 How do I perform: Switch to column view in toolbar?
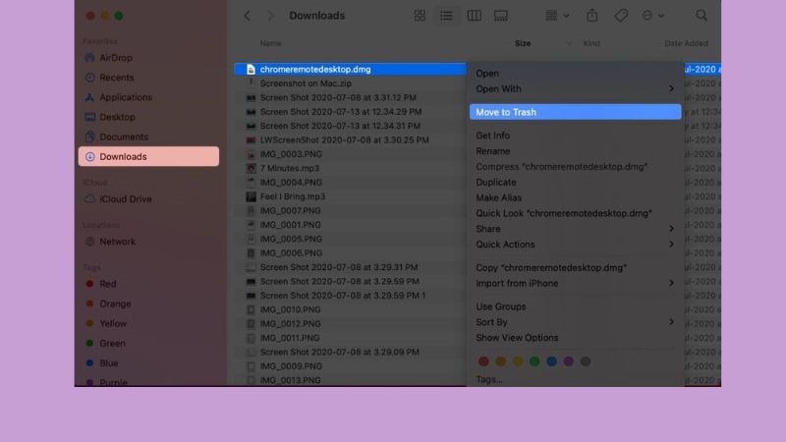point(474,16)
